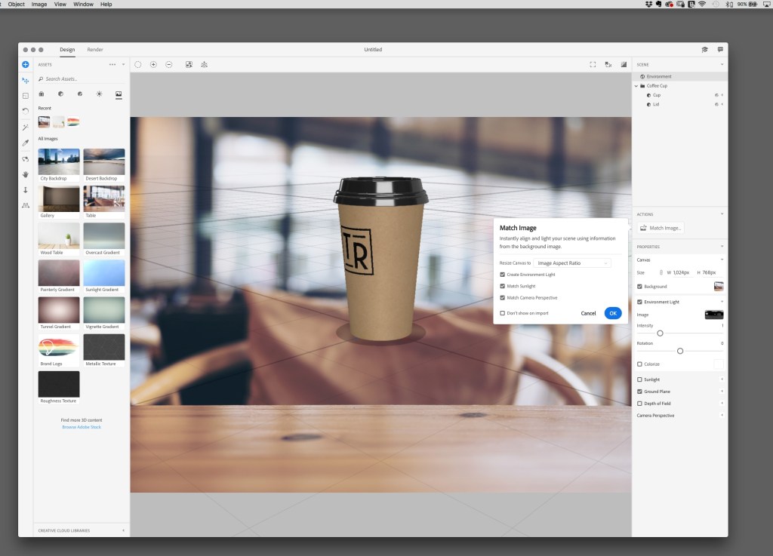The width and height of the screenshot is (773, 556).
Task: Filter assets by Lights sun icon
Action: 99,94
